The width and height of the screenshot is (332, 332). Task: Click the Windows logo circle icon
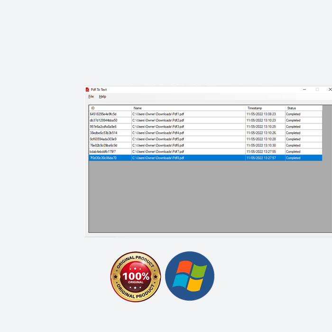(x=190, y=276)
